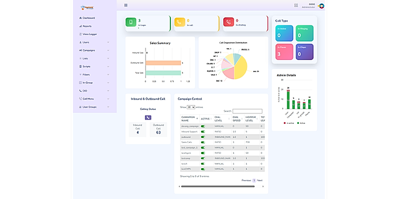Go to Next page of campaigns

[x=260, y=181]
